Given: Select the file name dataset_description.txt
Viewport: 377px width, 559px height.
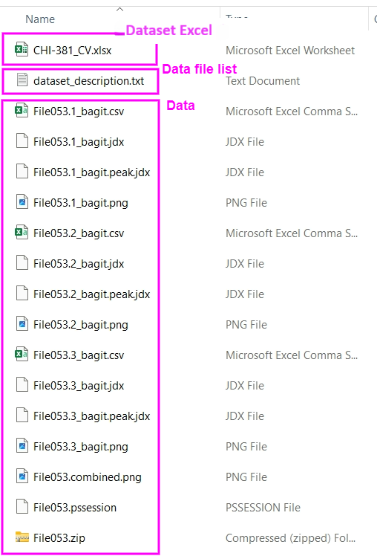Looking at the screenshot, I should [x=88, y=81].
